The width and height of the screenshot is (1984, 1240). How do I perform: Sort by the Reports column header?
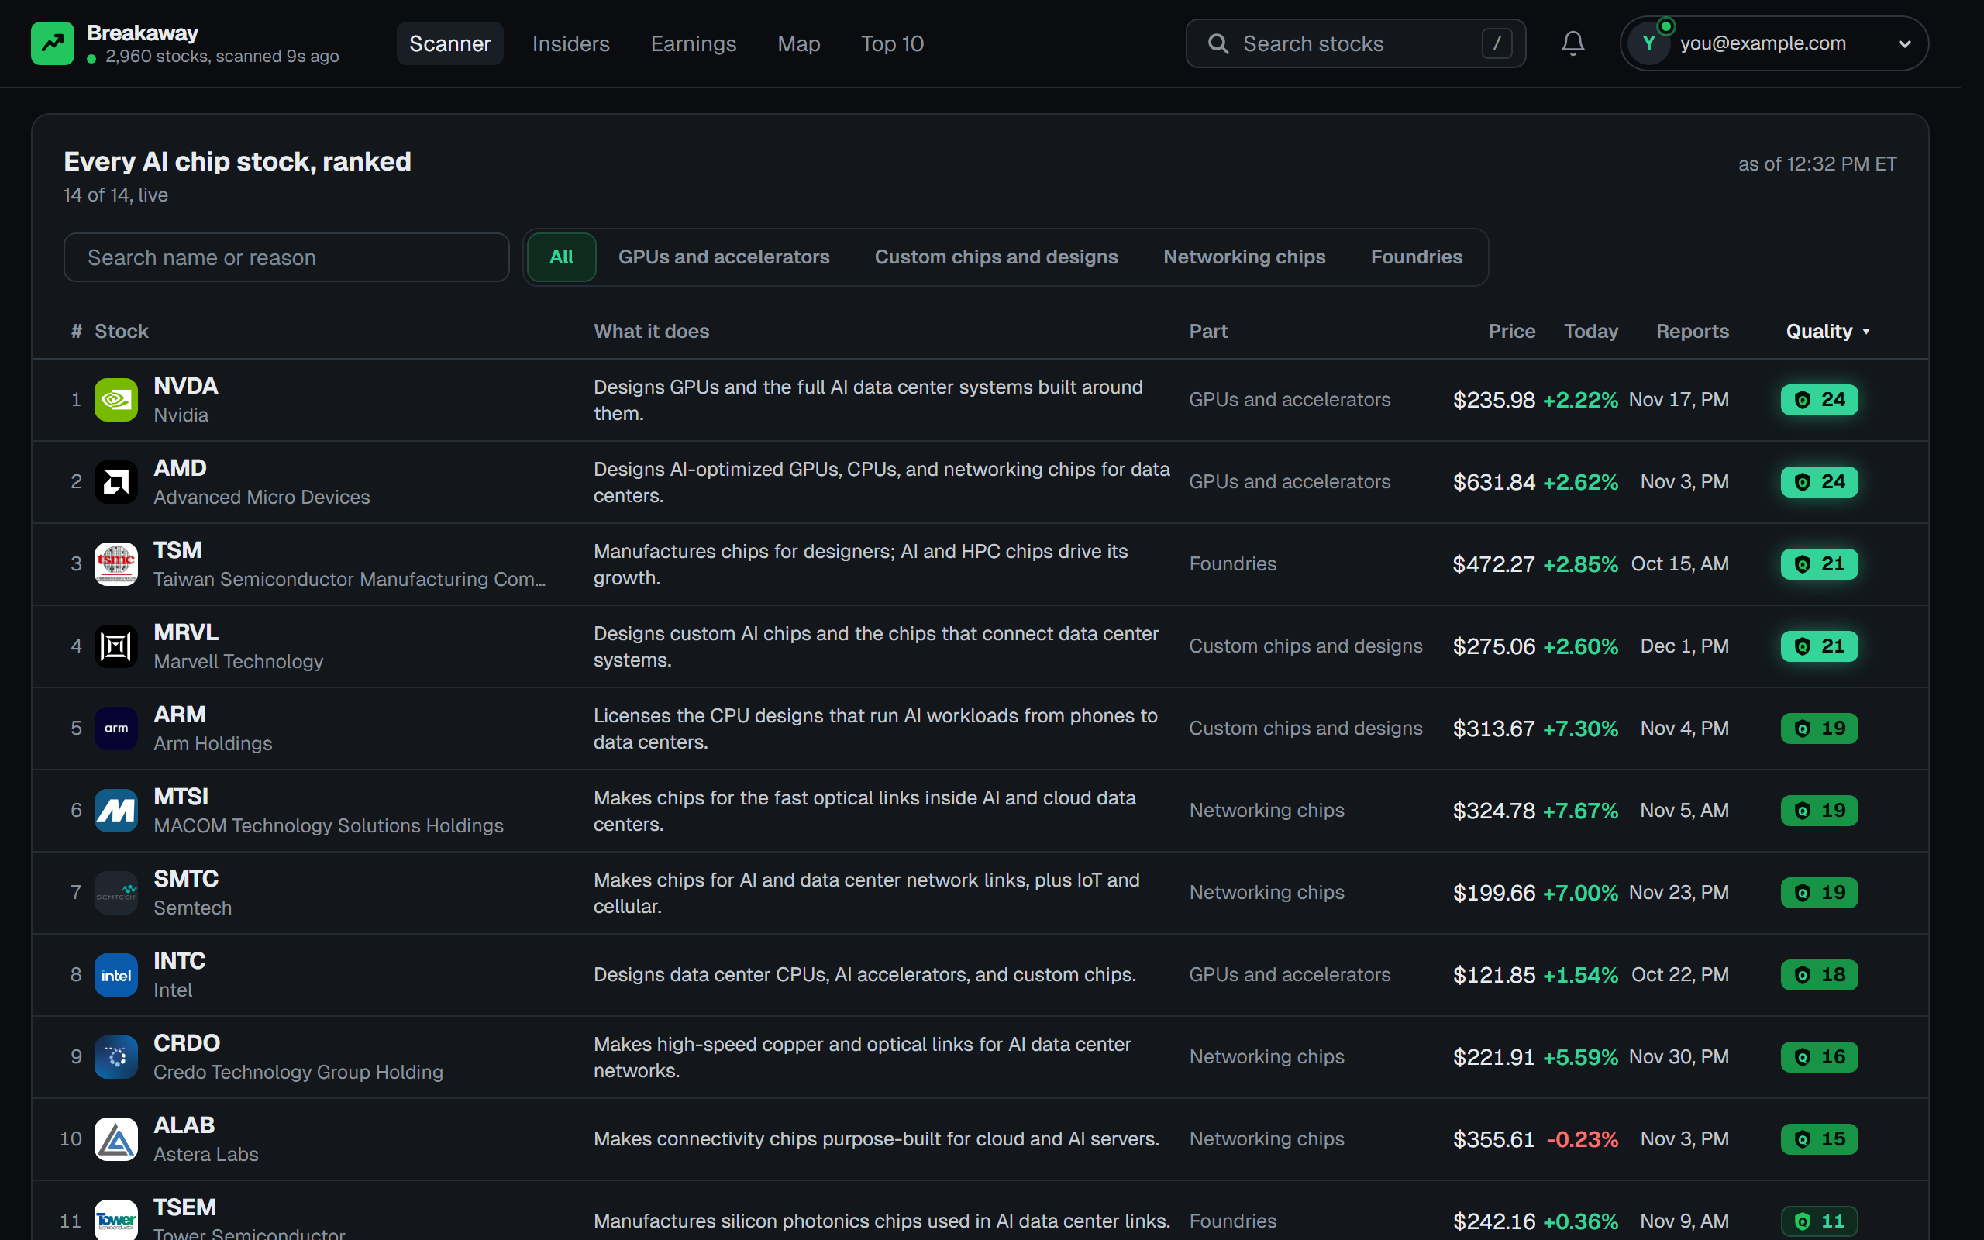[x=1691, y=332]
